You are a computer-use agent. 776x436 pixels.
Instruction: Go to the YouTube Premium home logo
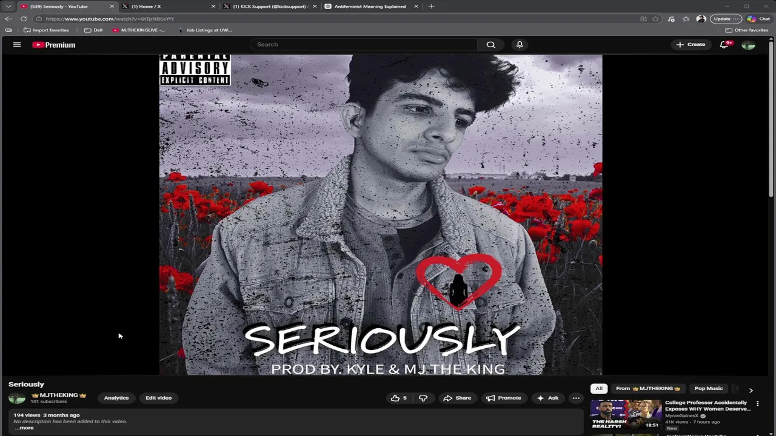(54, 45)
